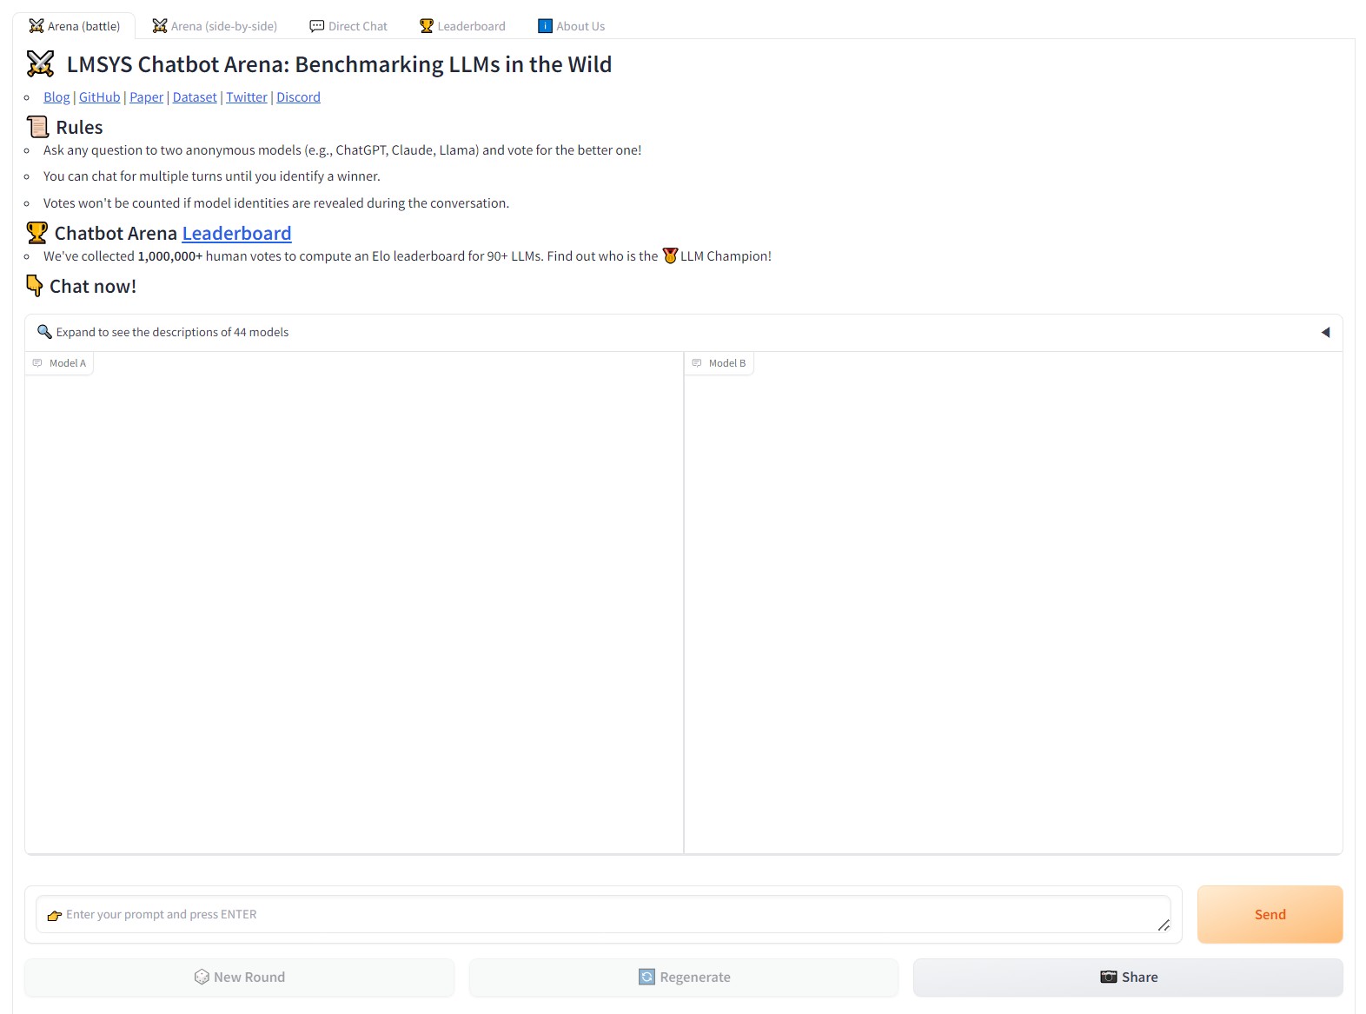The width and height of the screenshot is (1366, 1014).
Task: Start a New Round
Action: [239, 978]
